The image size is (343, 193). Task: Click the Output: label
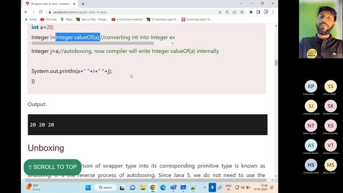click(37, 104)
